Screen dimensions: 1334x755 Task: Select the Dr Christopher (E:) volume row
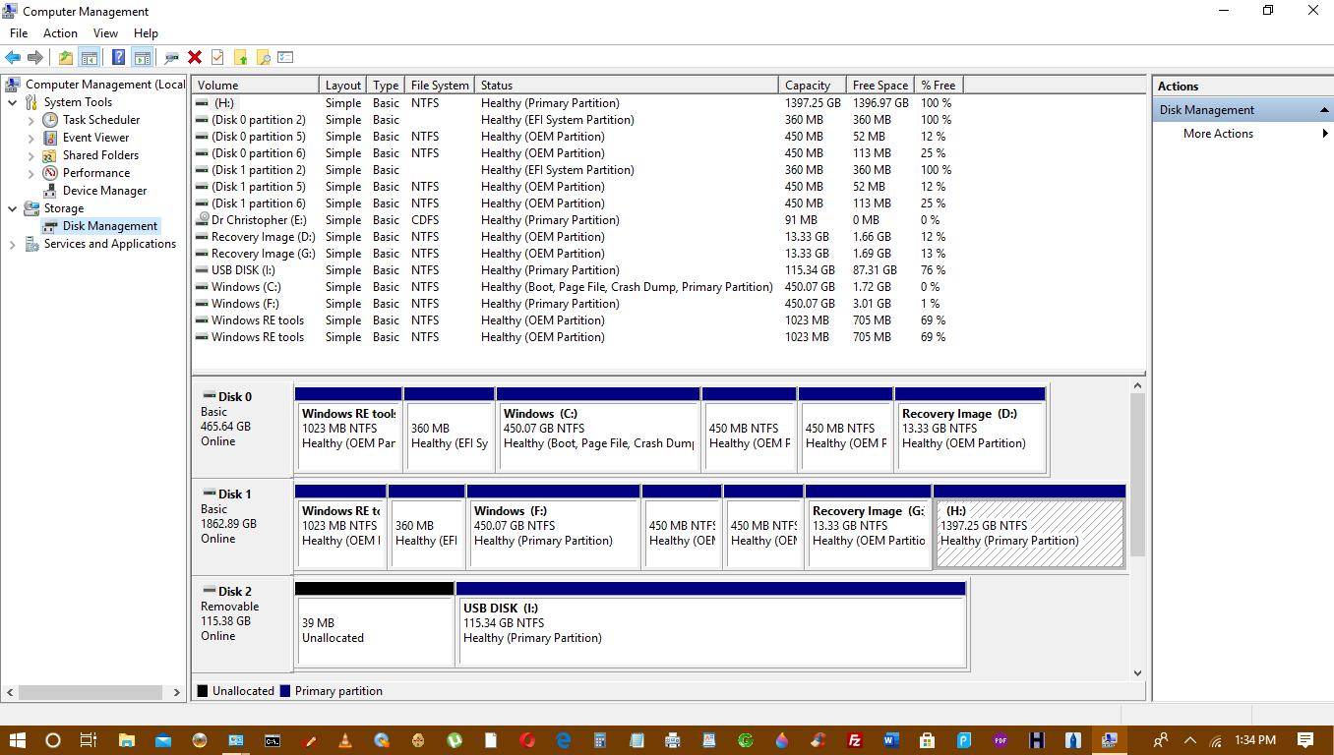[576, 220]
